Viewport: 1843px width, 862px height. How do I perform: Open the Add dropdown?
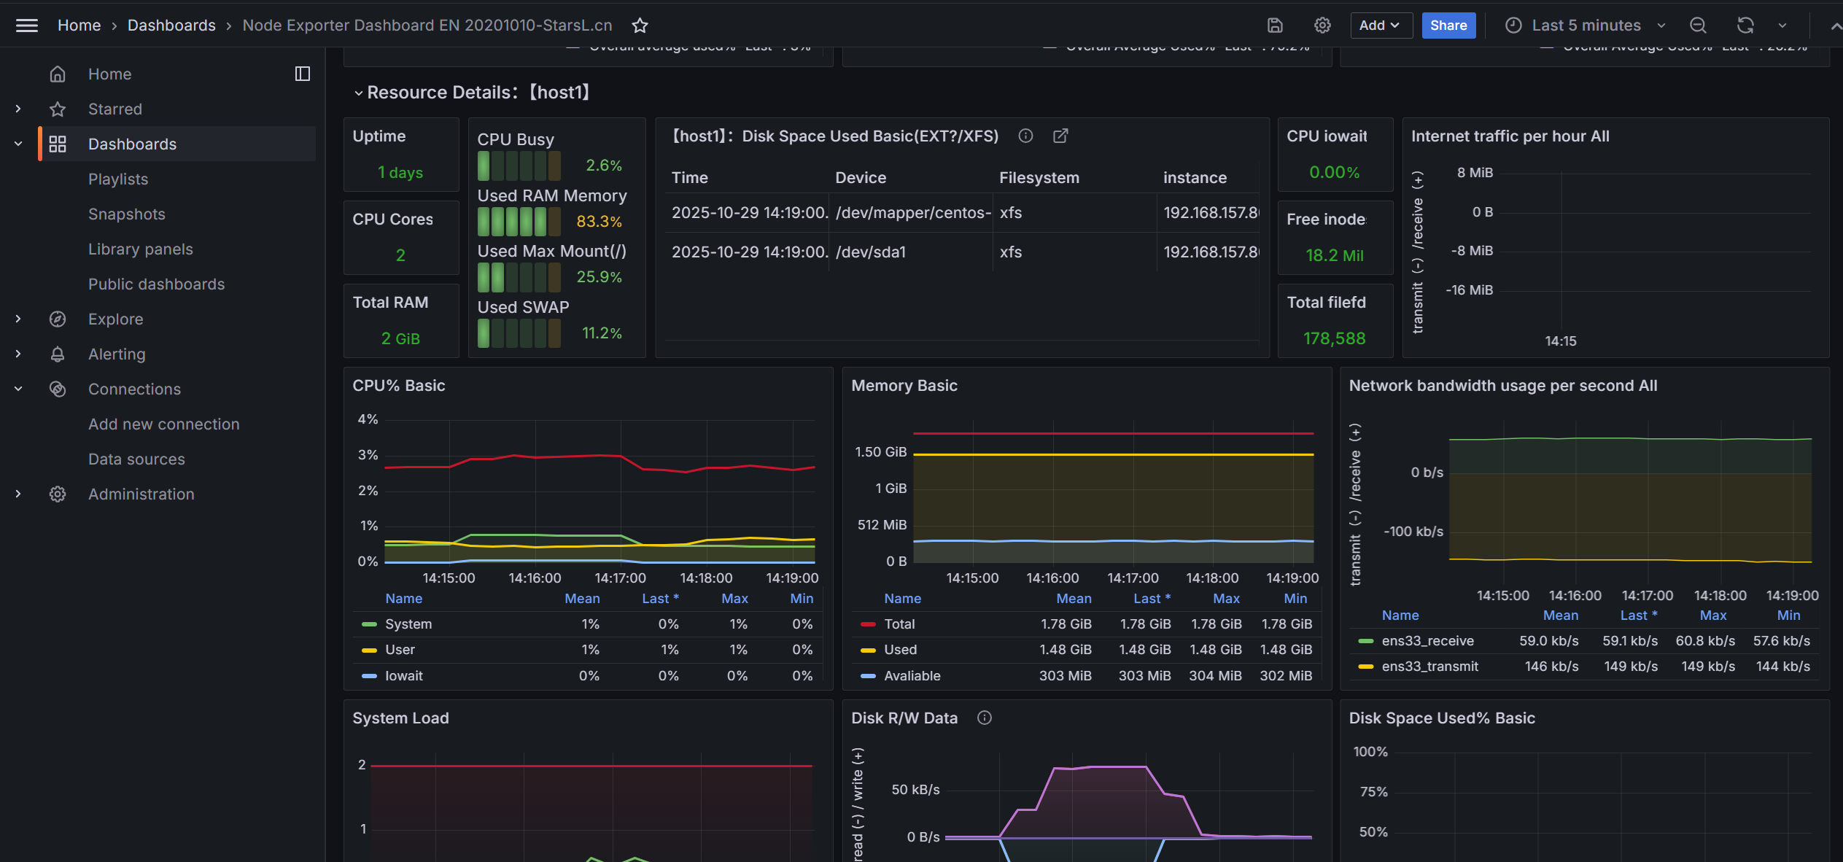point(1380,26)
